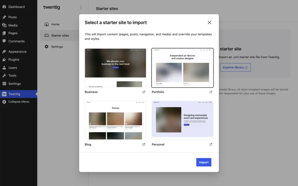The image size is (298, 186).
Task: Open the Media library menu
Action: pyautogui.click(x=13, y=25)
